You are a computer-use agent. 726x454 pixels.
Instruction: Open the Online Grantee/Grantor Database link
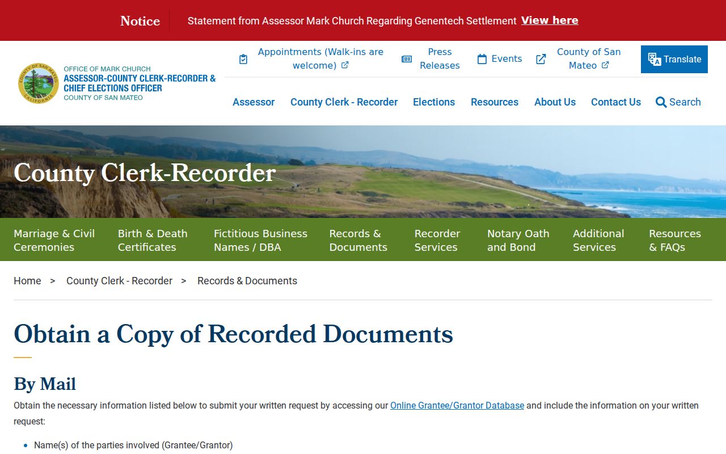[457, 405]
